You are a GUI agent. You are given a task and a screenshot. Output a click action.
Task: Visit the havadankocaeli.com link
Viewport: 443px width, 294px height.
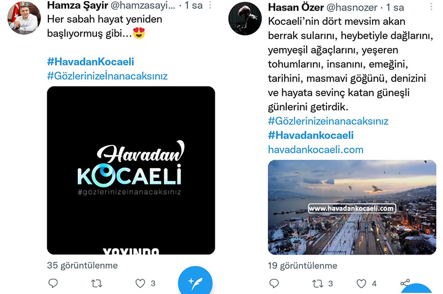tap(316, 150)
